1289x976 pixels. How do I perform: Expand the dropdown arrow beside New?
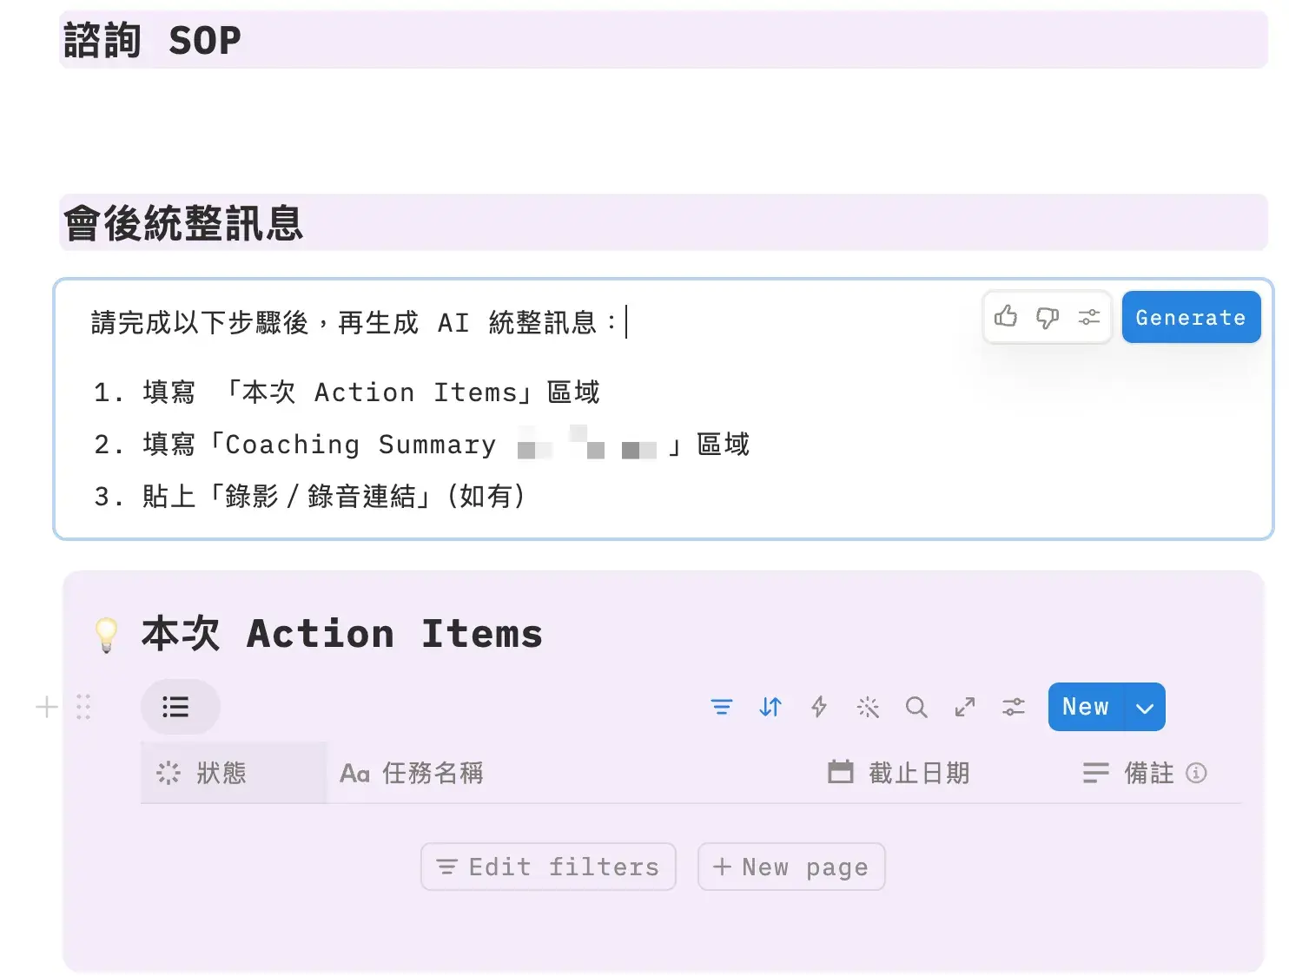(x=1145, y=707)
